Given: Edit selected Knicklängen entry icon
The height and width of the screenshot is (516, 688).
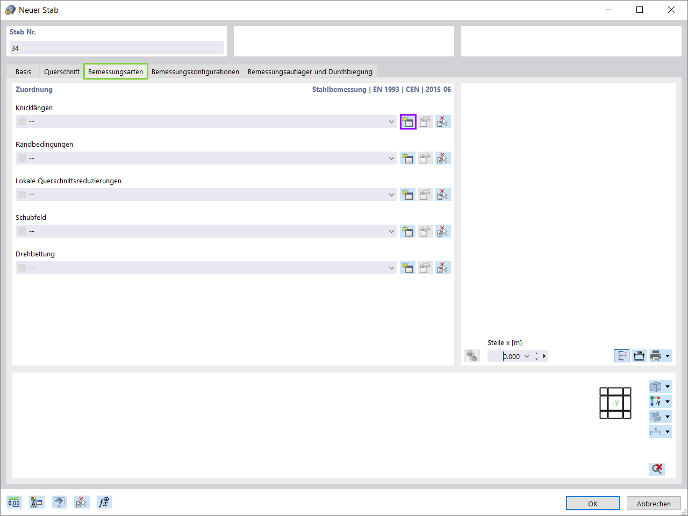Looking at the screenshot, I should coord(426,122).
